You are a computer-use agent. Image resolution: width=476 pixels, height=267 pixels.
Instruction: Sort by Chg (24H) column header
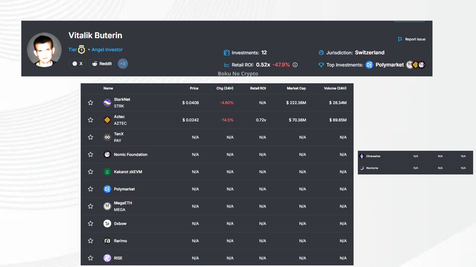(225, 88)
